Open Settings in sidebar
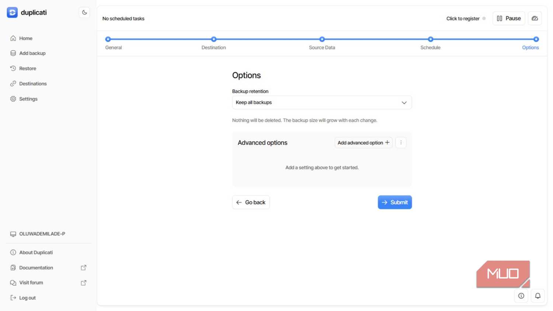 point(28,99)
